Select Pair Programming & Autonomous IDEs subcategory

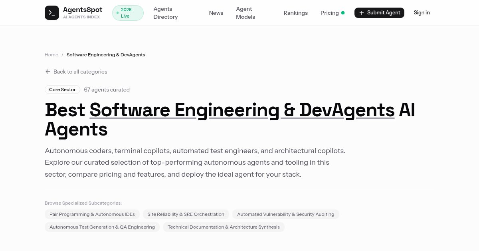pos(92,214)
